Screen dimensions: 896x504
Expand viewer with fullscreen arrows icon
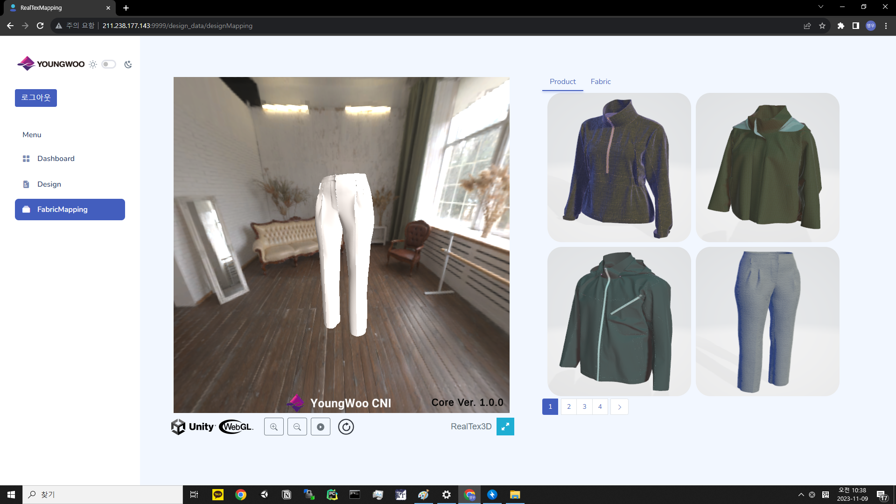[x=505, y=427]
